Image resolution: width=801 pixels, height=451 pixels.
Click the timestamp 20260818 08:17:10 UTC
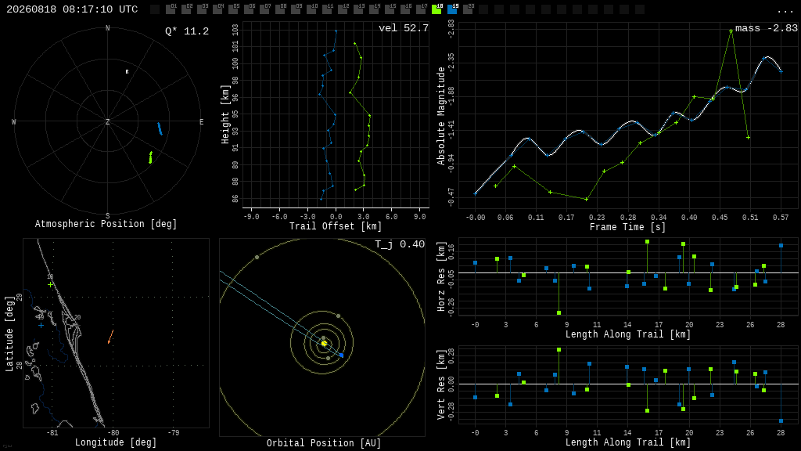click(x=72, y=9)
